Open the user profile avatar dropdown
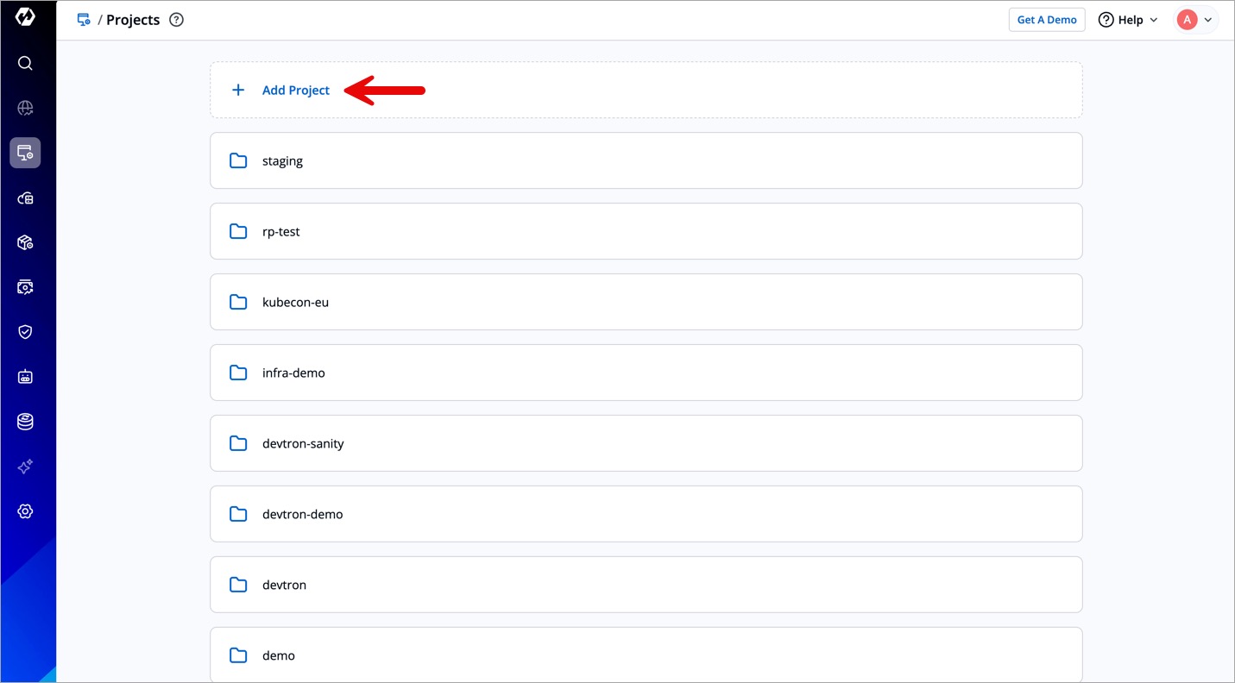1235x683 pixels. pyautogui.click(x=1196, y=20)
